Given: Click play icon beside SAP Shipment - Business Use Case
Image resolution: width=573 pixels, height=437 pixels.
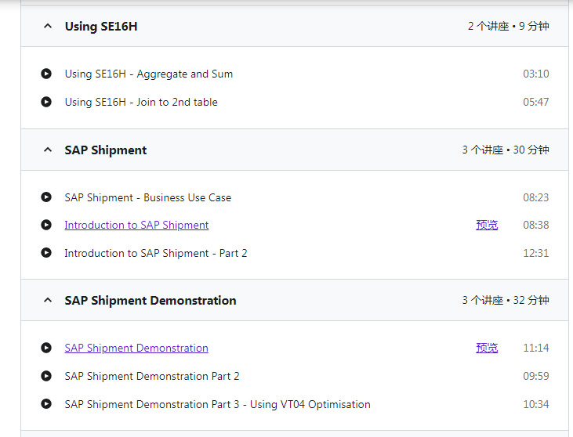Looking at the screenshot, I should coord(46,197).
